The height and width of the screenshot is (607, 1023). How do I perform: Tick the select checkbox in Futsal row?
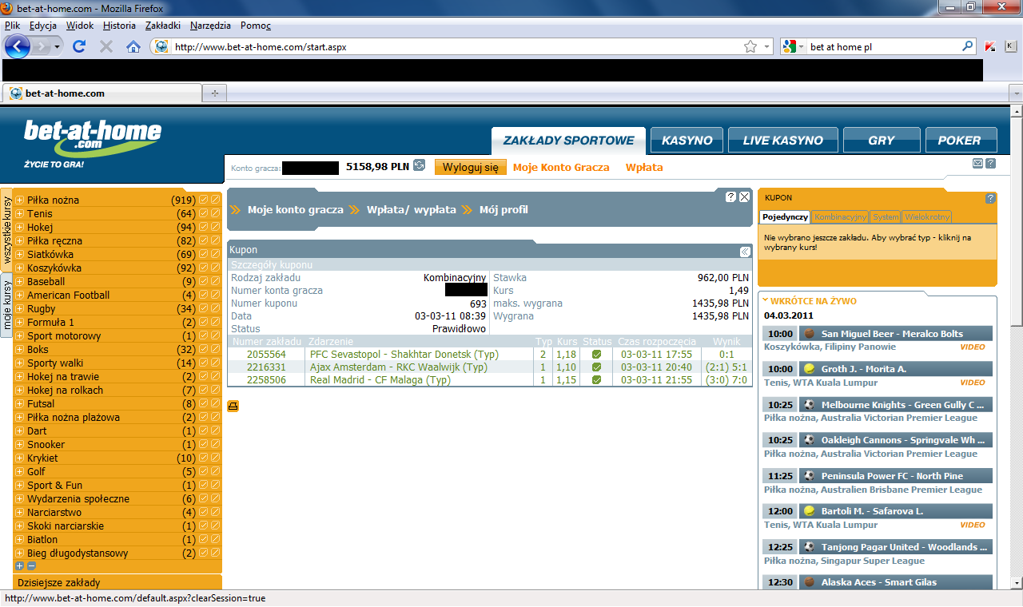[x=204, y=403]
